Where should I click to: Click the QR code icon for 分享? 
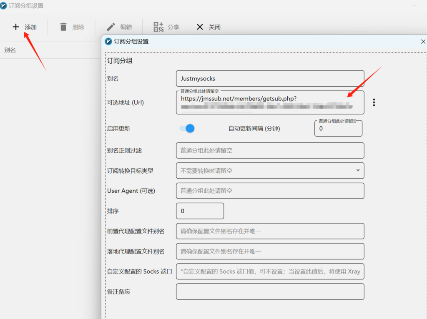158,27
